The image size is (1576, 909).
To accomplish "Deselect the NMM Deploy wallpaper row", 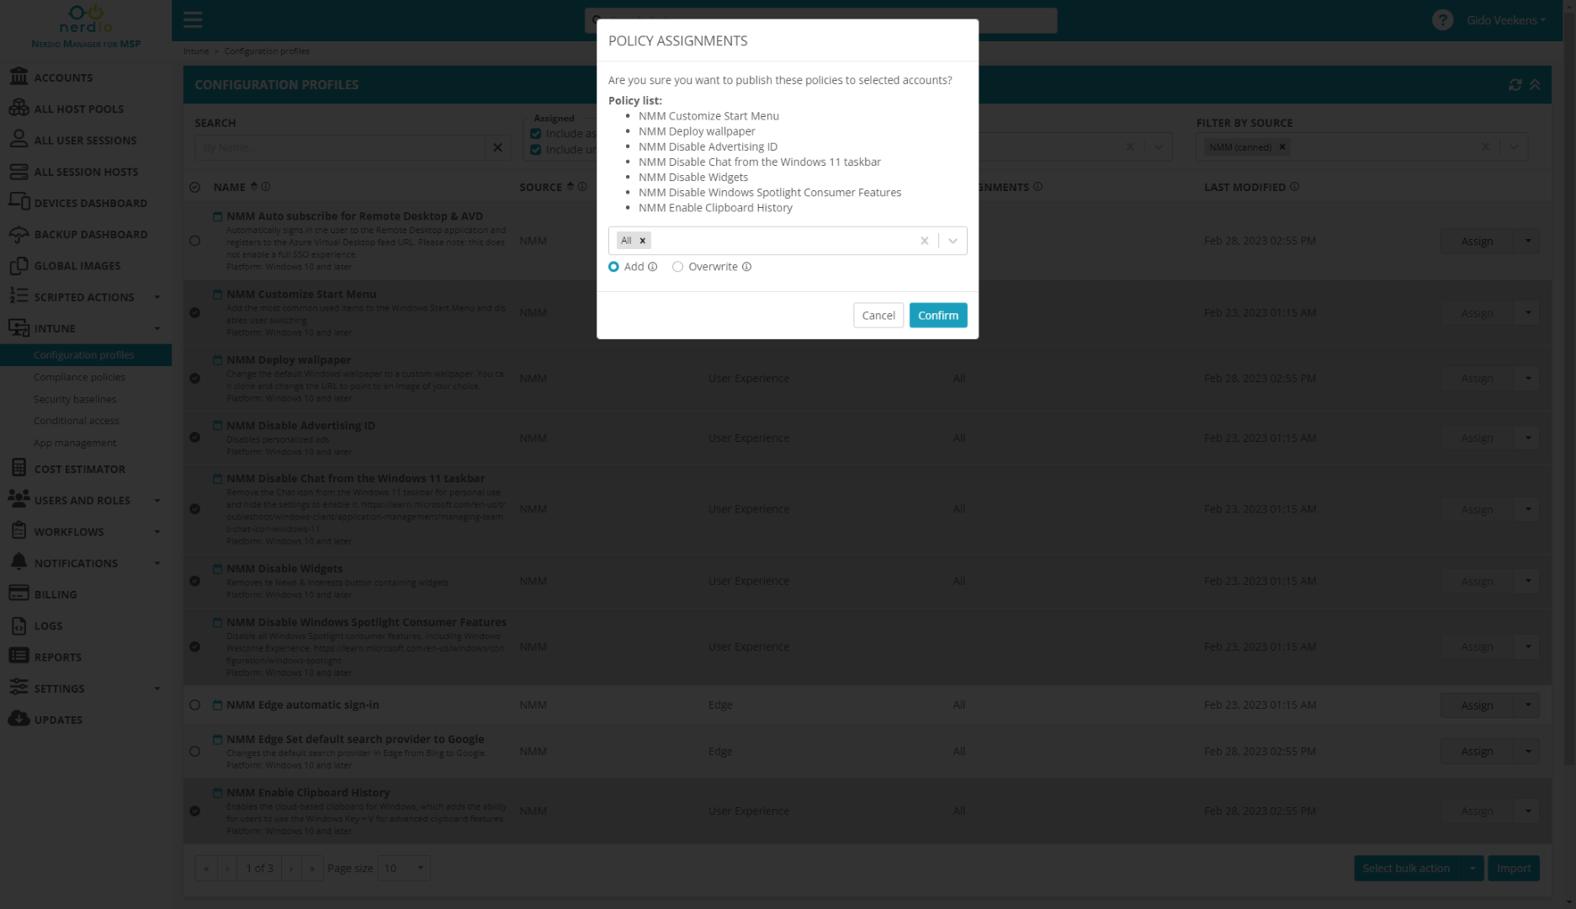I will (194, 378).
